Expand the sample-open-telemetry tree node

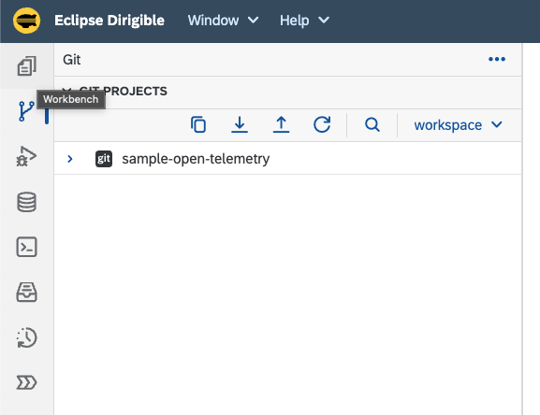click(70, 159)
